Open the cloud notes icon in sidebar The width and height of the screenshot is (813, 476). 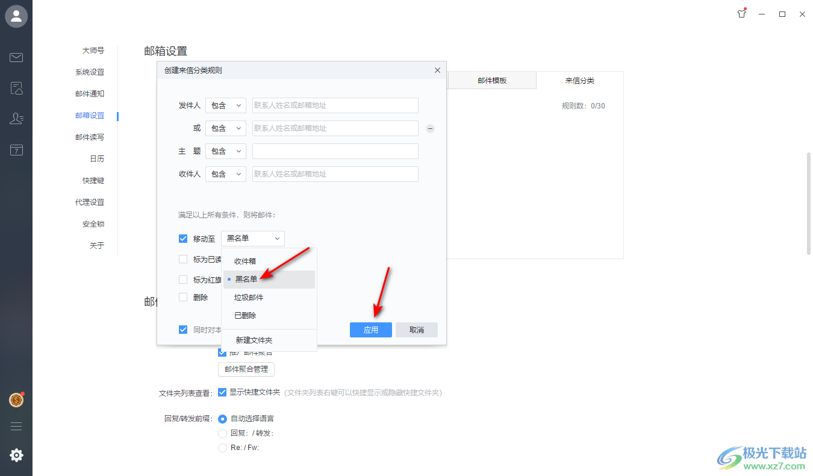point(16,89)
